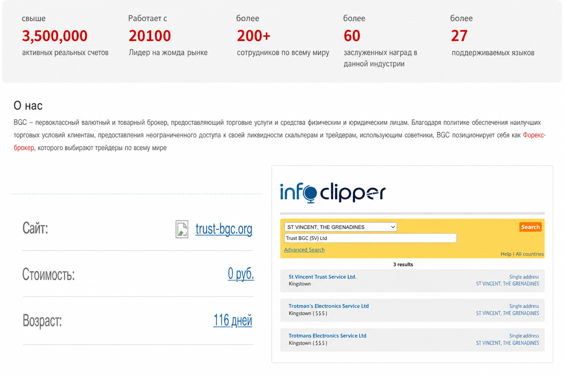Click the trust-bgc.org favicon icon
Viewport: 564px width, 376px height.
(x=182, y=229)
